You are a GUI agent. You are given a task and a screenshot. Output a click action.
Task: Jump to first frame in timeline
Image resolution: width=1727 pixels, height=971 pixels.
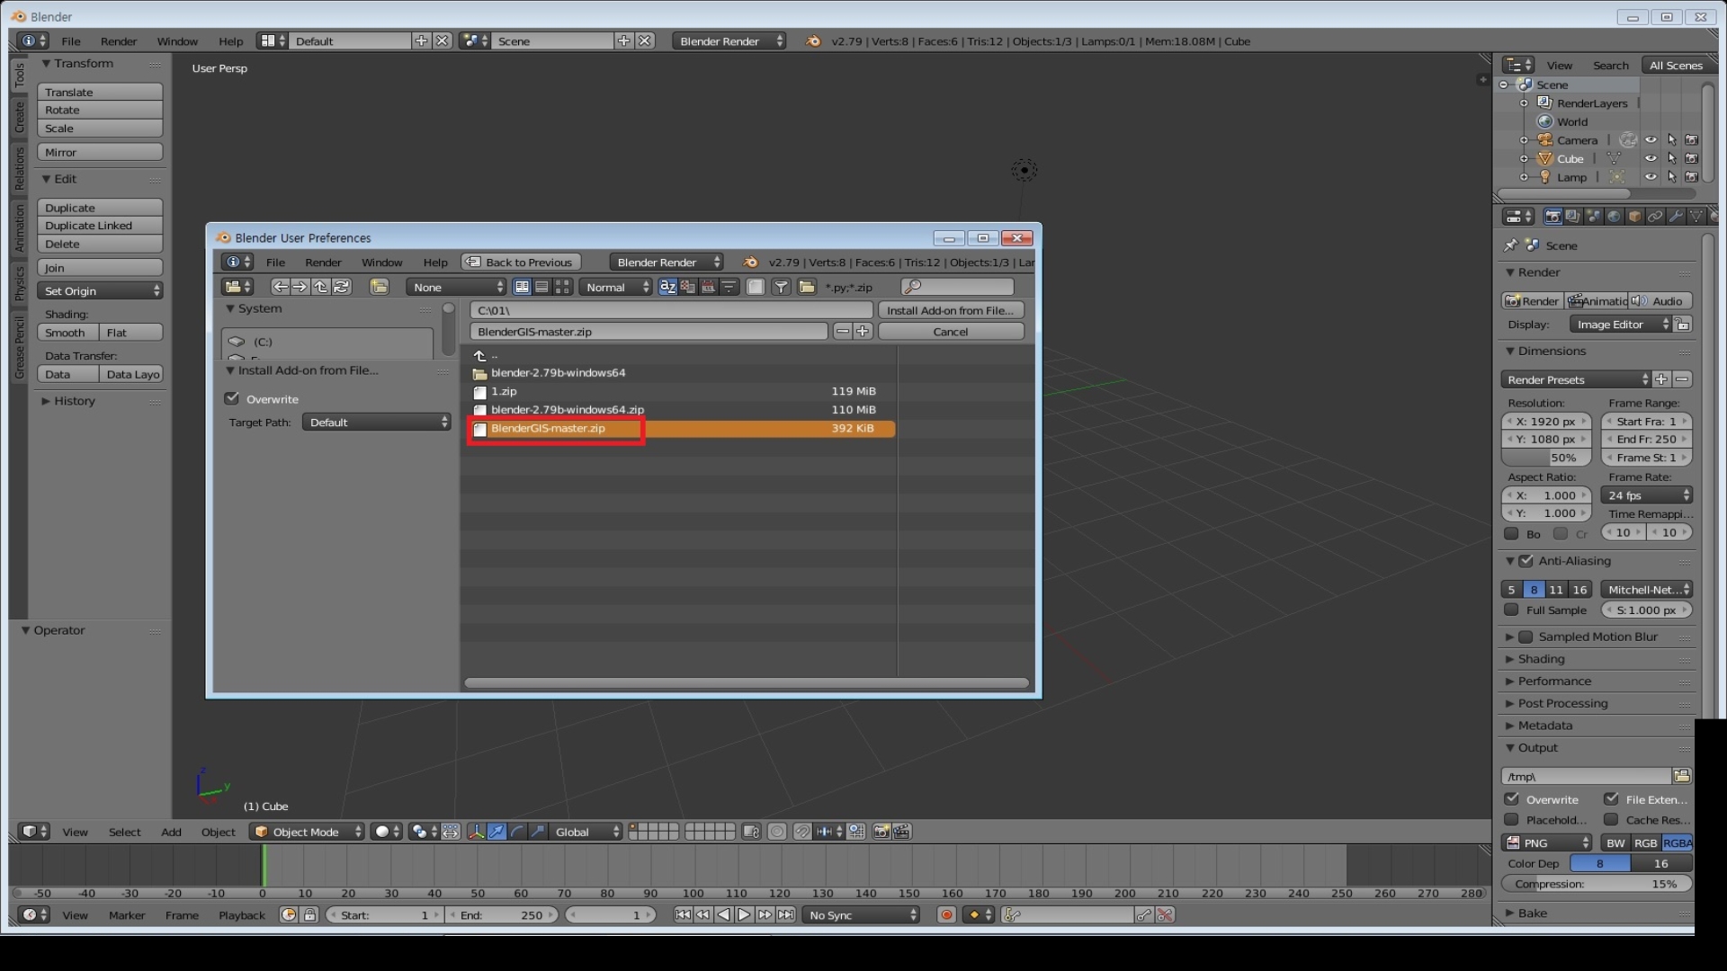683,915
